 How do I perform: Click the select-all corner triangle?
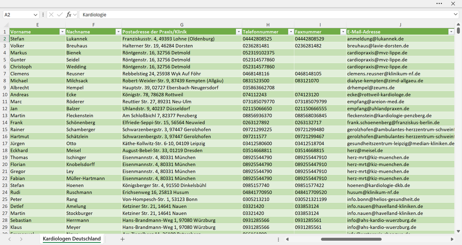click(6, 25)
